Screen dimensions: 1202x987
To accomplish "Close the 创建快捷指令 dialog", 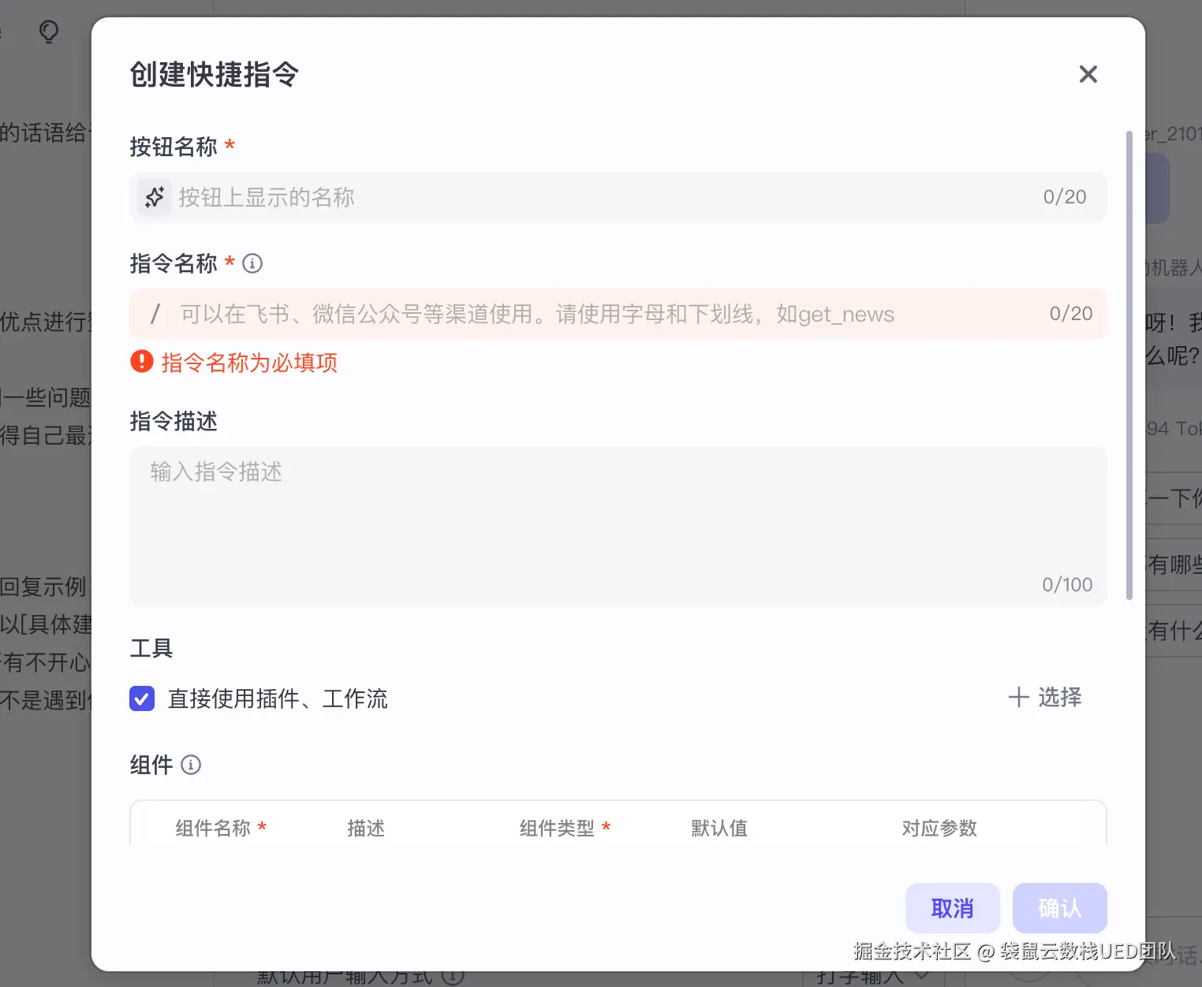I will [x=1088, y=74].
